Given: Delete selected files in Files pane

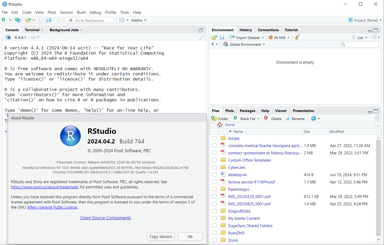Looking at the screenshot, I should coord(273,118).
